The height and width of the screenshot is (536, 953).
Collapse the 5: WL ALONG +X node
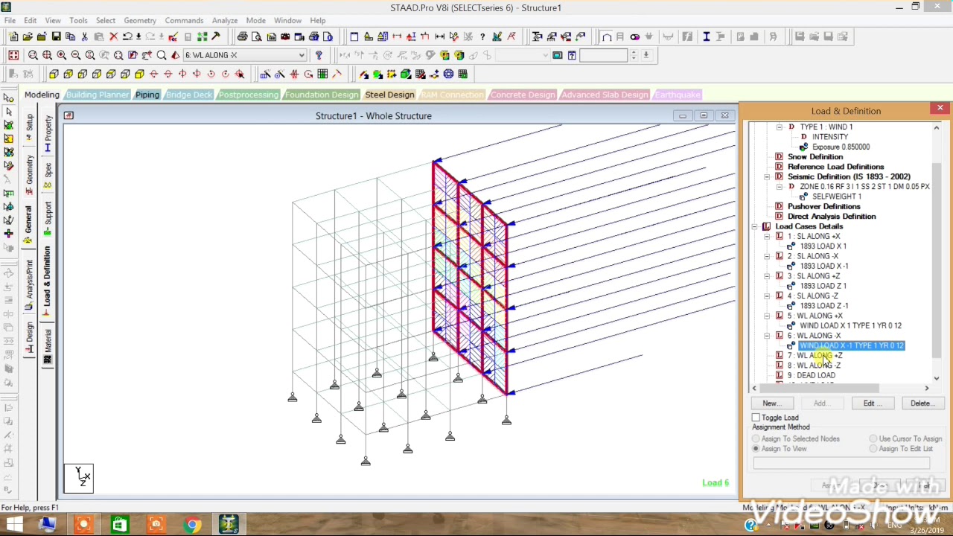coord(768,316)
